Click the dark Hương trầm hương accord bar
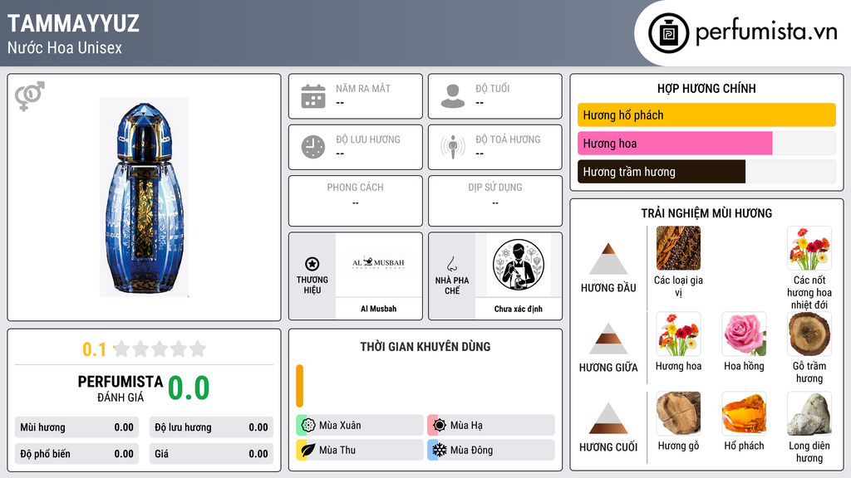This screenshot has width=851, height=478. 662,172
